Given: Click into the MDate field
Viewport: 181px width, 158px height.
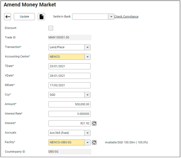Looking at the screenshot, I should (x=69, y=85).
